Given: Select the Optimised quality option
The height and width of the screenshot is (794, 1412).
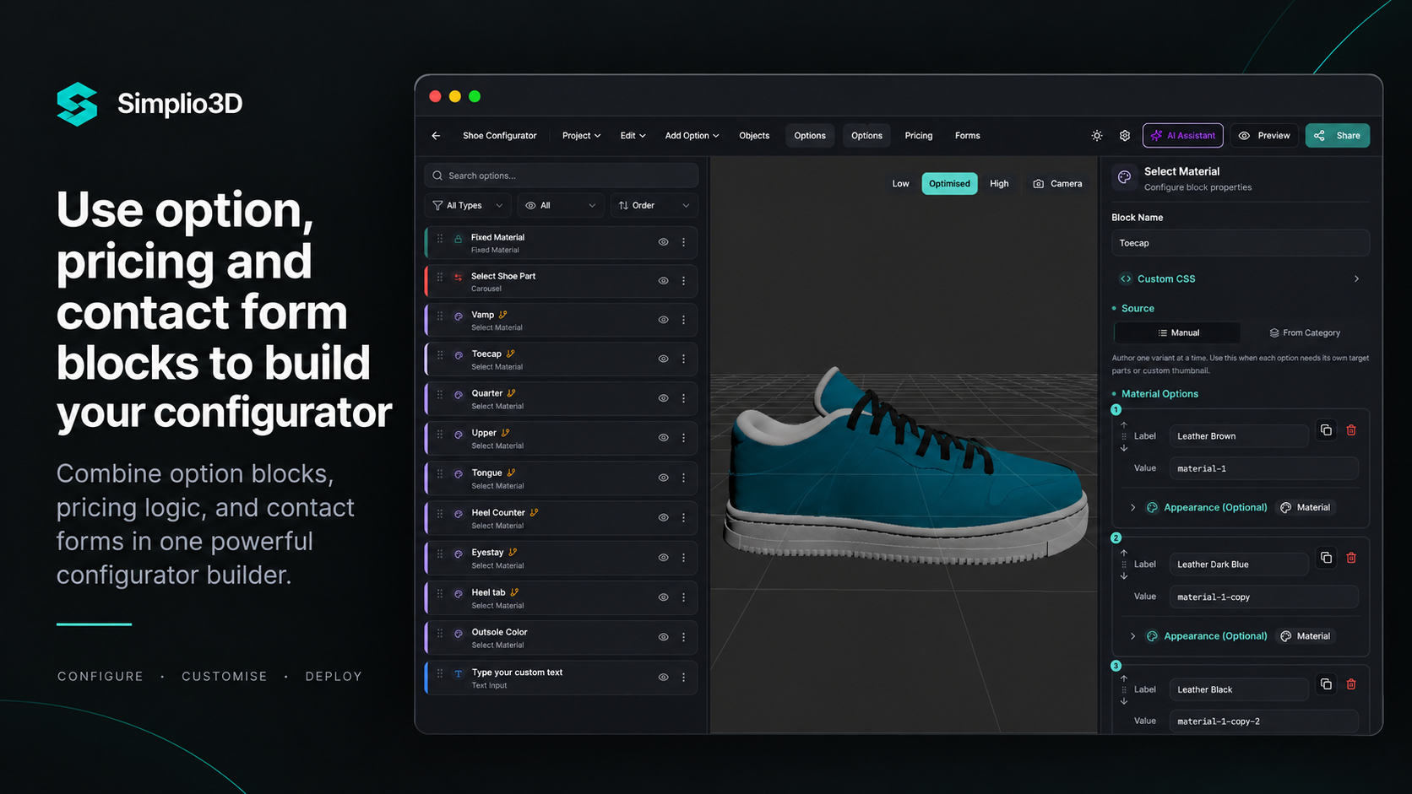Looking at the screenshot, I should coord(949,184).
